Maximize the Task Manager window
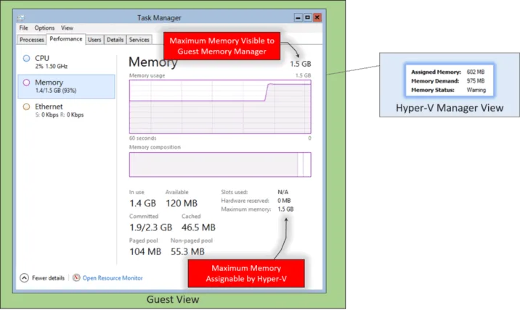Screen dimensions: 520x313 click(x=308, y=17)
